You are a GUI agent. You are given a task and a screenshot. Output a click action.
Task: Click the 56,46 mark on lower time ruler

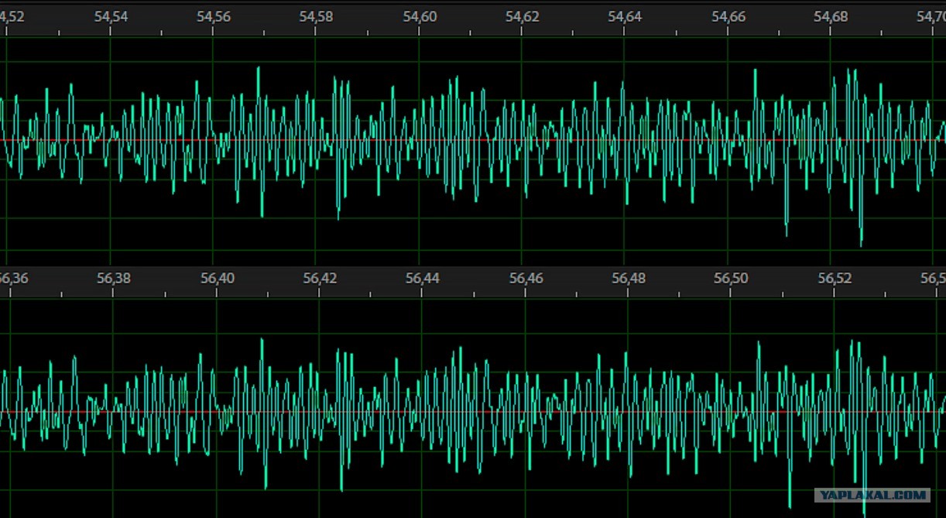pyautogui.click(x=526, y=278)
